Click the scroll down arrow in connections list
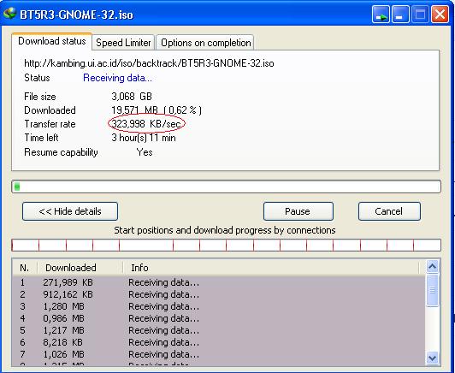 tap(433, 358)
